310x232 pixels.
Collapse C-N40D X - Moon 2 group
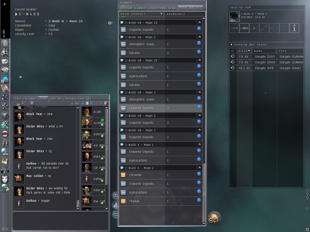pyautogui.click(x=200, y=168)
